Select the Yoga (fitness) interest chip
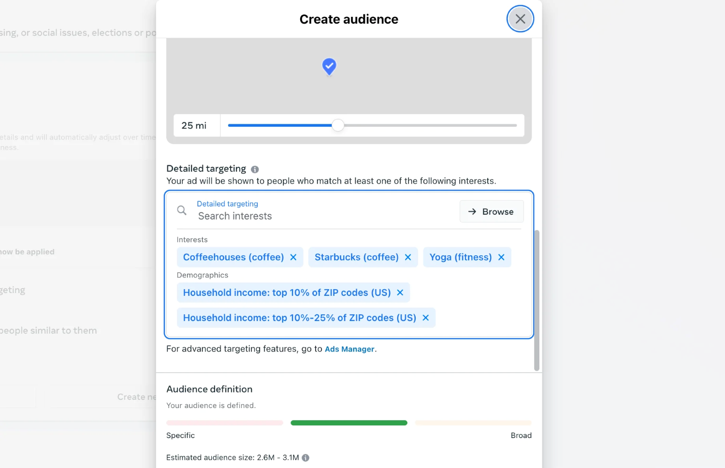This screenshot has width=725, height=468. 460,257
